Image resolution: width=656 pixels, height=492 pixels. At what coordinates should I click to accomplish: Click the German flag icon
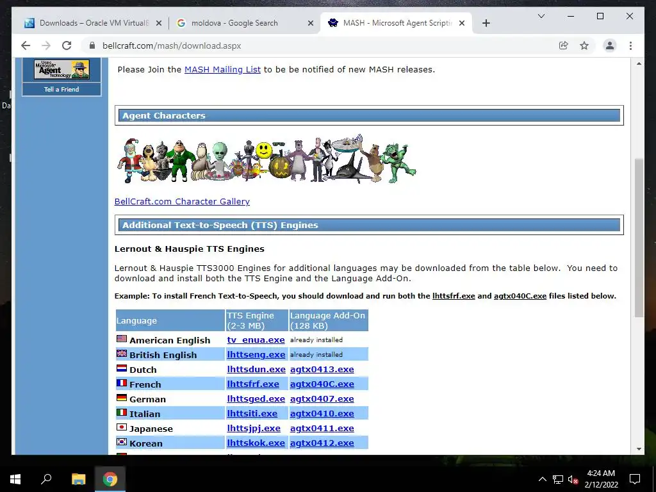pyautogui.click(x=122, y=397)
